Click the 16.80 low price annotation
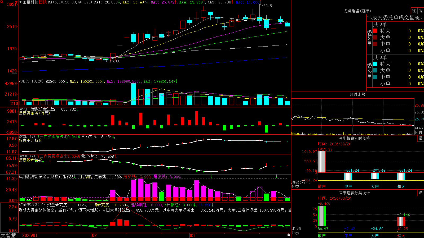Viewport: 424px width, 238px height. [115, 61]
